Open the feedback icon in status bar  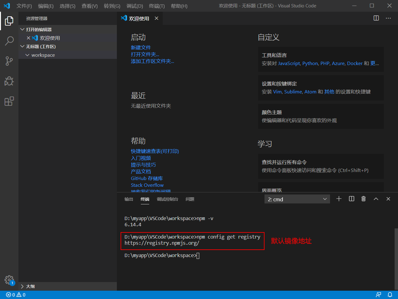tap(379, 295)
